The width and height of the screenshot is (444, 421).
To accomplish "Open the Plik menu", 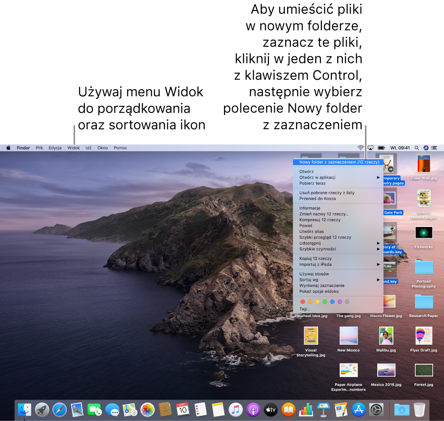I will [40, 148].
